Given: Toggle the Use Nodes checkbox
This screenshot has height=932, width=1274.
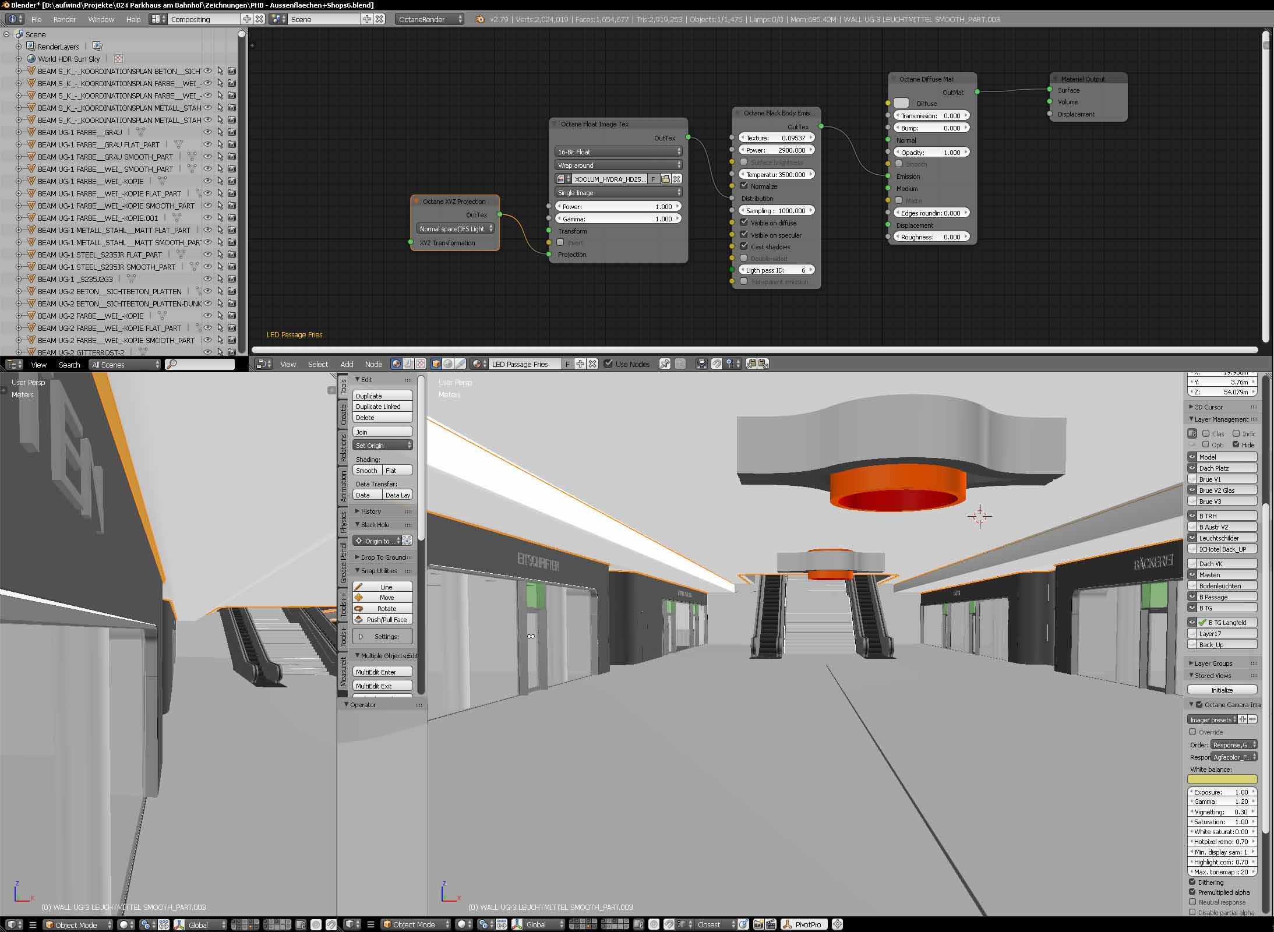Looking at the screenshot, I should click(609, 364).
